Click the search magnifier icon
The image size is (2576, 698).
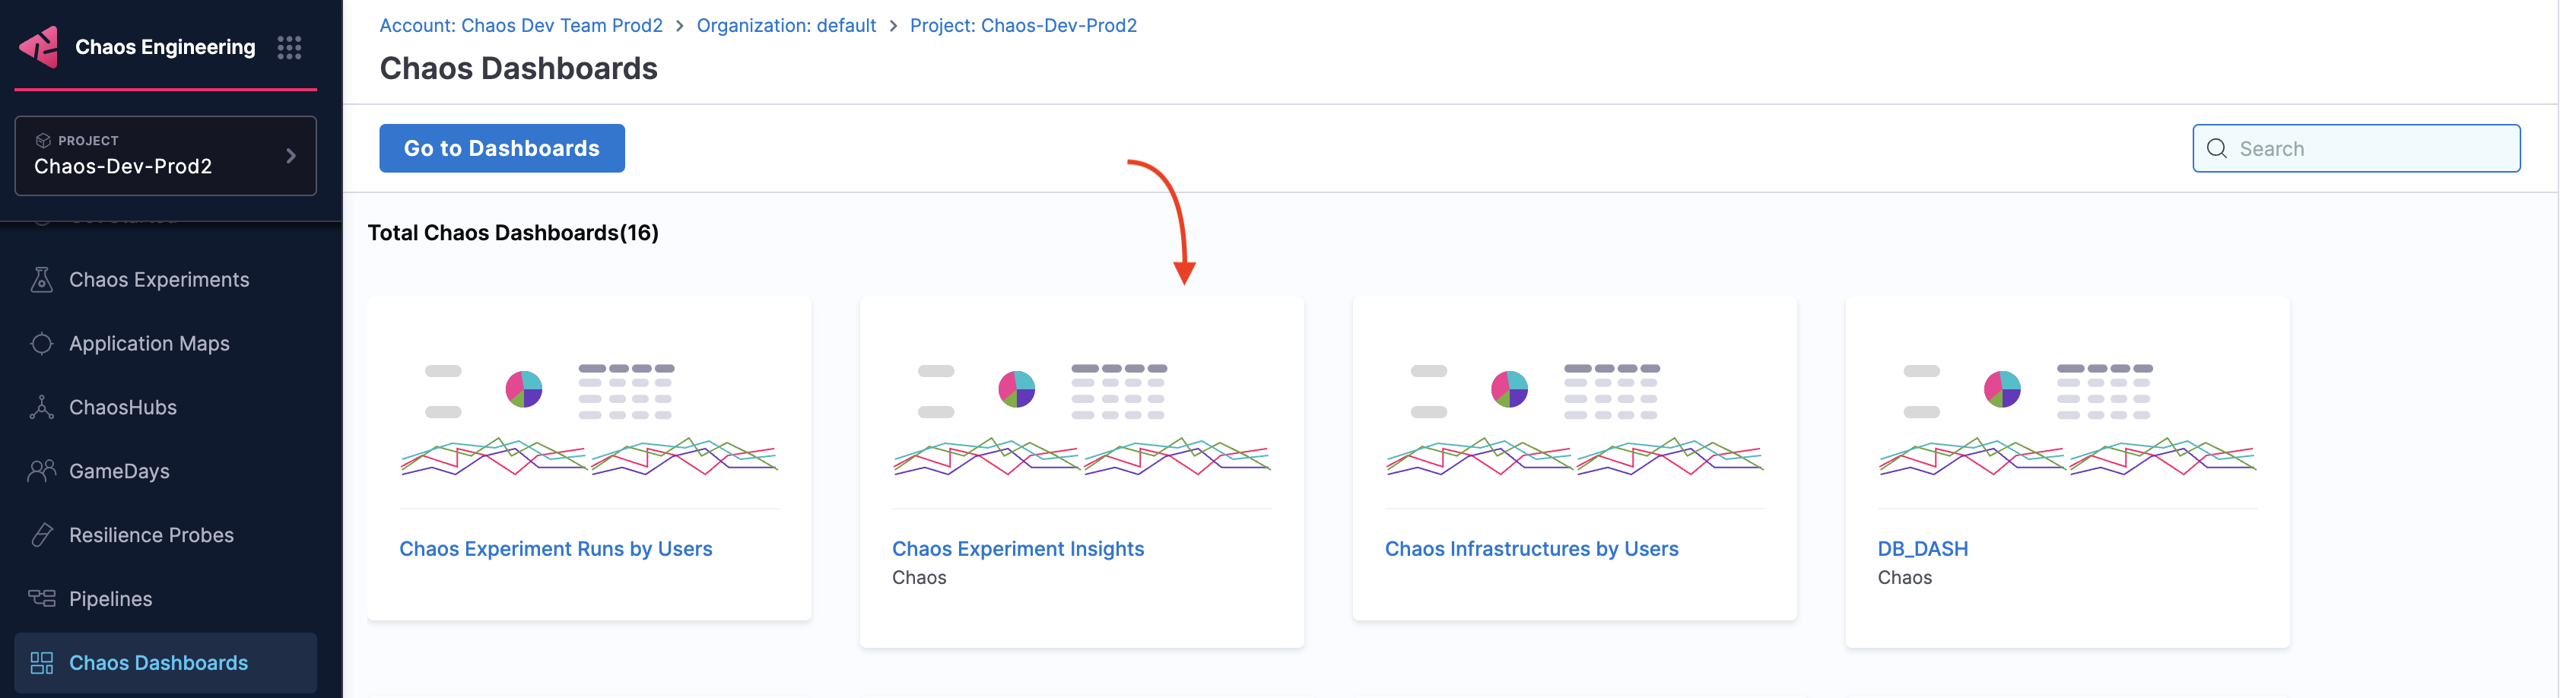(2216, 149)
